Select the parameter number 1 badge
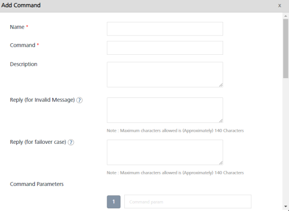 point(113,202)
